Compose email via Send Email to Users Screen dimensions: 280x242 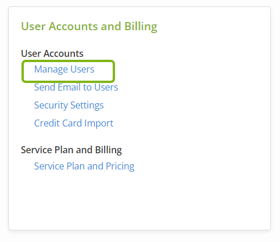pyautogui.click(x=76, y=87)
